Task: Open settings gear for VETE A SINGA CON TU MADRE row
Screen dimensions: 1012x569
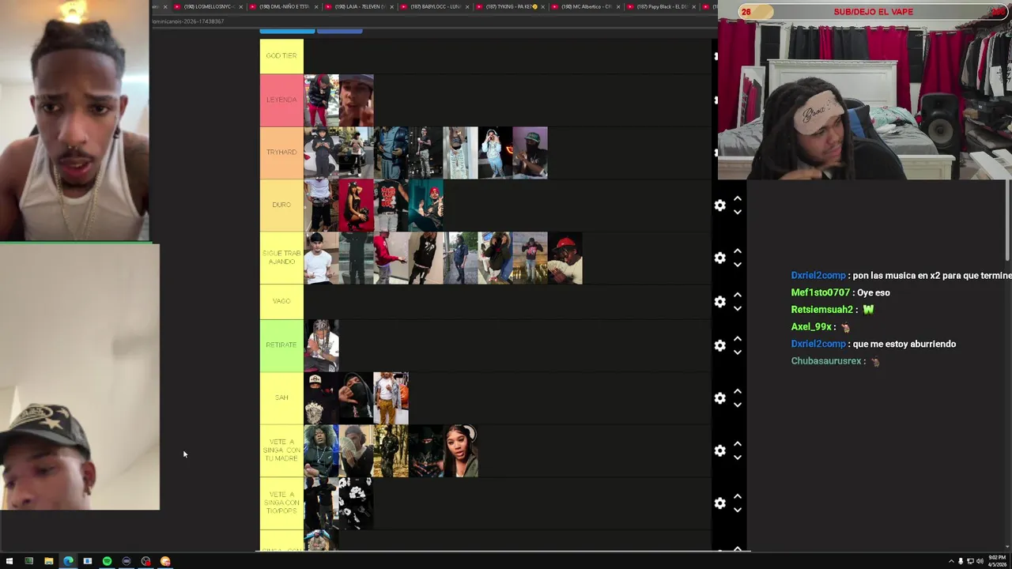Action: [x=719, y=450]
